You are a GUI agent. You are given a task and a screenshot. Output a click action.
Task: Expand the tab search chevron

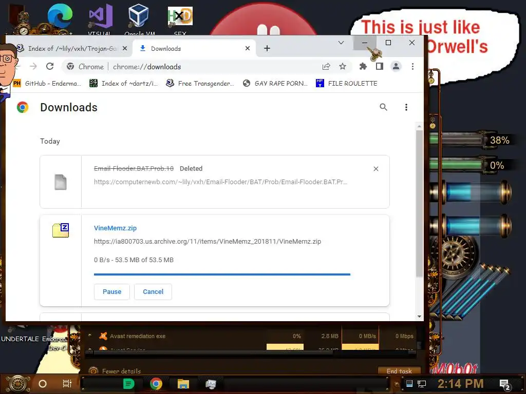[341, 43]
